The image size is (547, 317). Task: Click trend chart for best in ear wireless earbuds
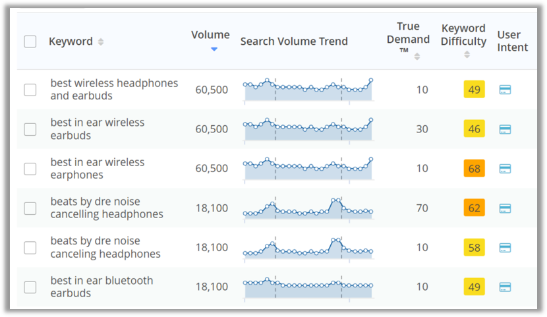pos(308,130)
